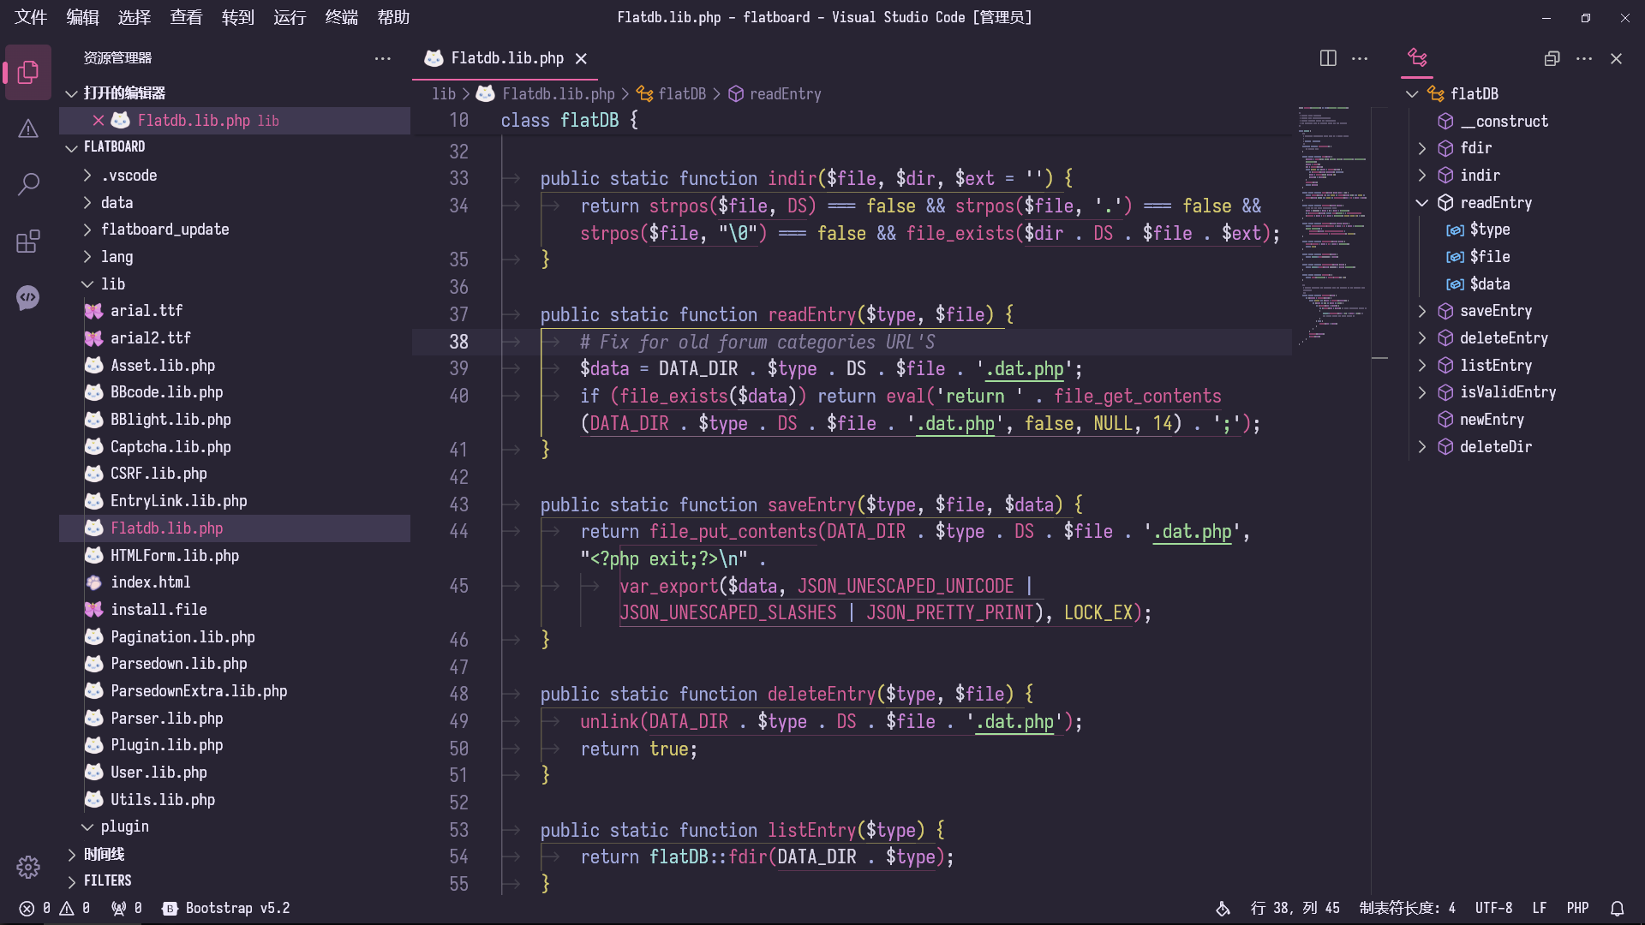
Task: Collapse the readEntry symbol in the outline
Action: pos(1422,203)
